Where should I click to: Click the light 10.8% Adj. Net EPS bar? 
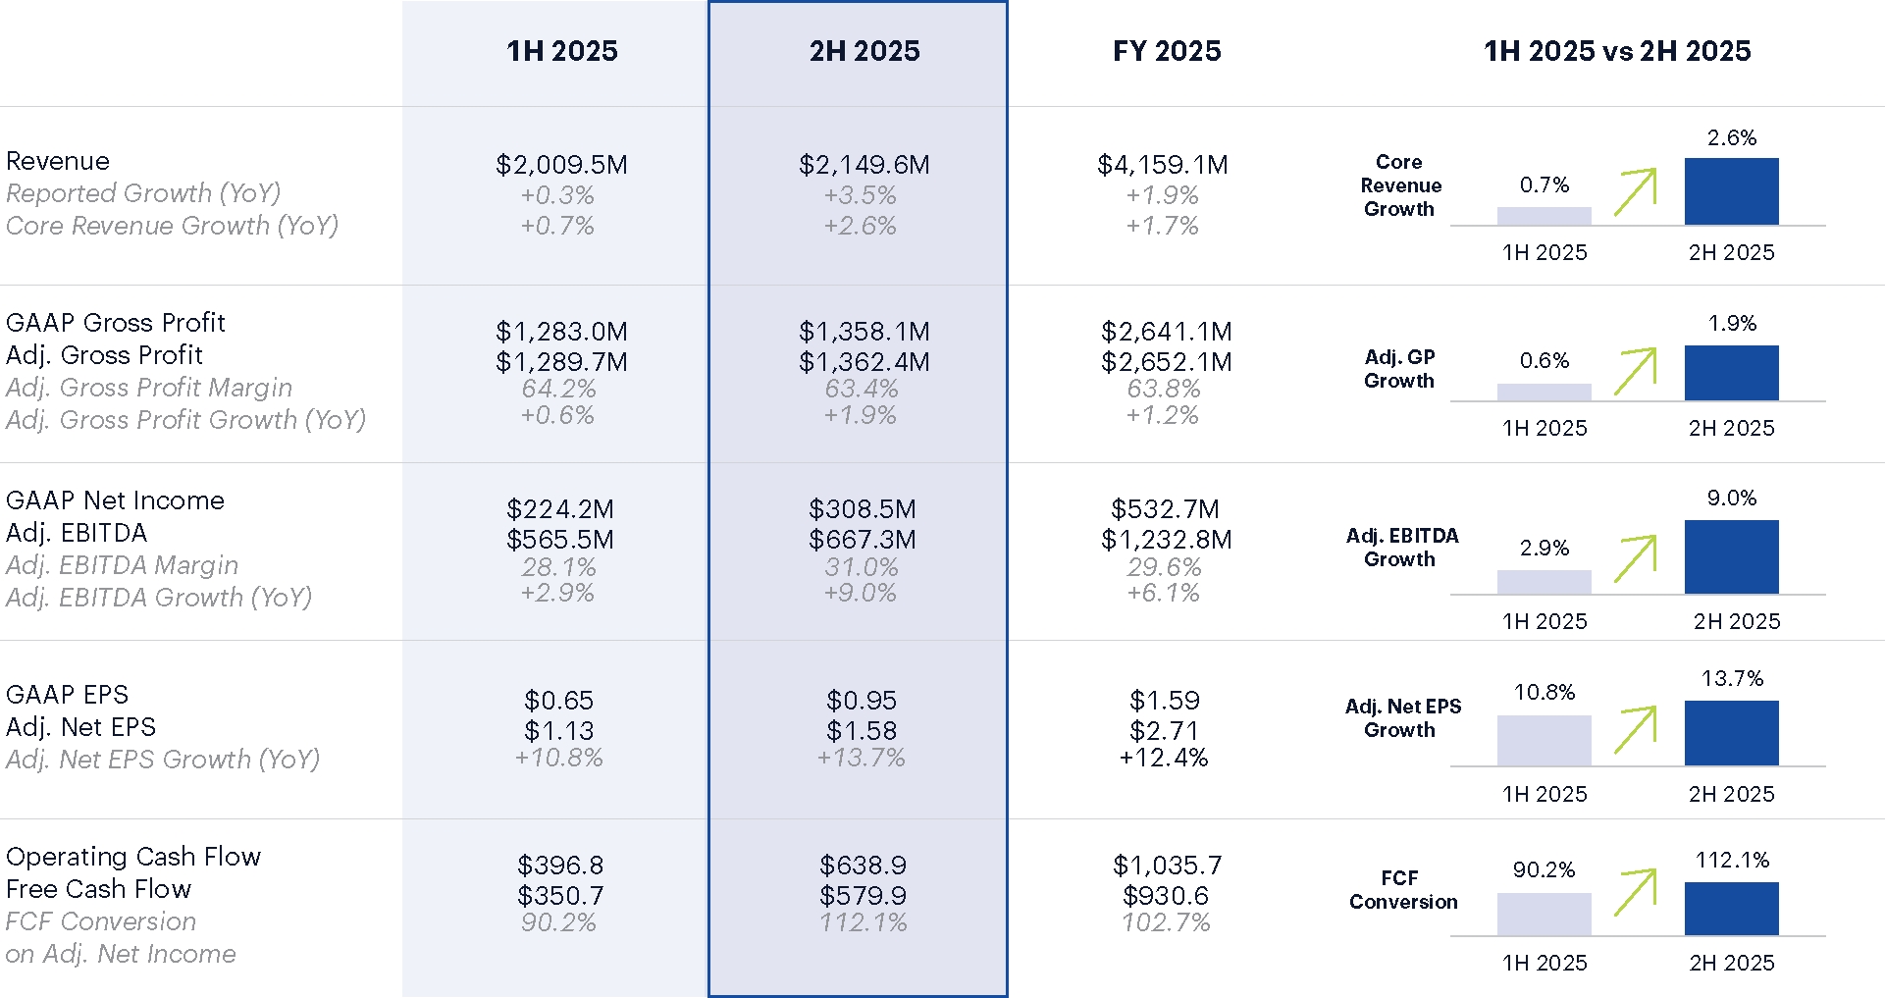1544,740
